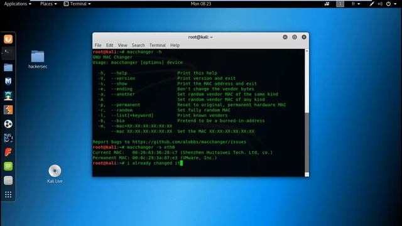Open the Places menu
Viewport: 402px width, 226px height.
coord(48,4)
